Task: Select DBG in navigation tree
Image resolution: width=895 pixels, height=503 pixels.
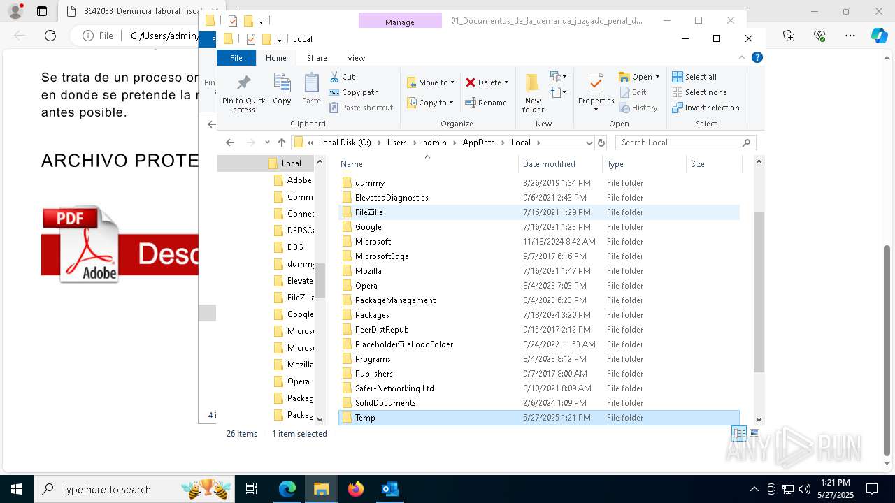Action: pyautogui.click(x=288, y=247)
